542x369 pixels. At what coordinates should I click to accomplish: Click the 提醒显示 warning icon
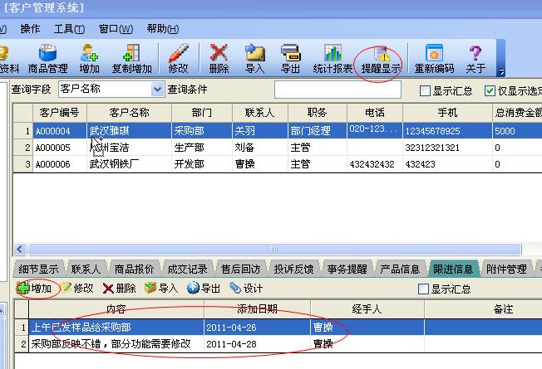[x=381, y=59]
